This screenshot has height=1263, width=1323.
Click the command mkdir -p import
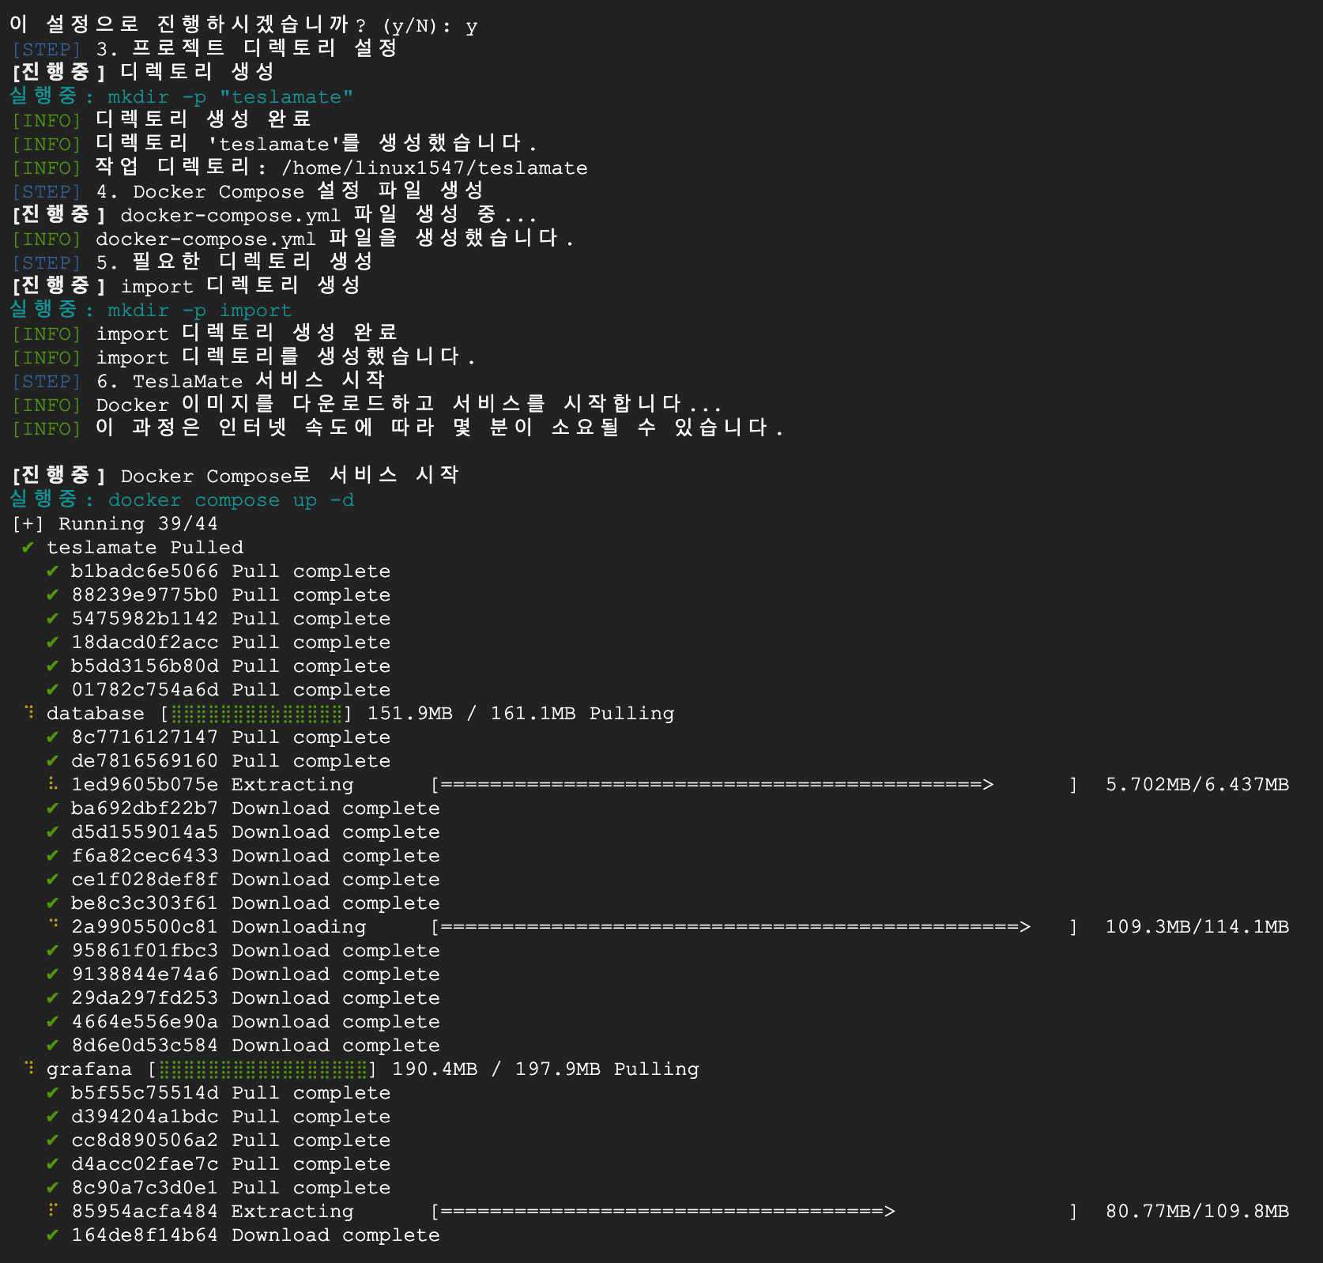click(200, 311)
